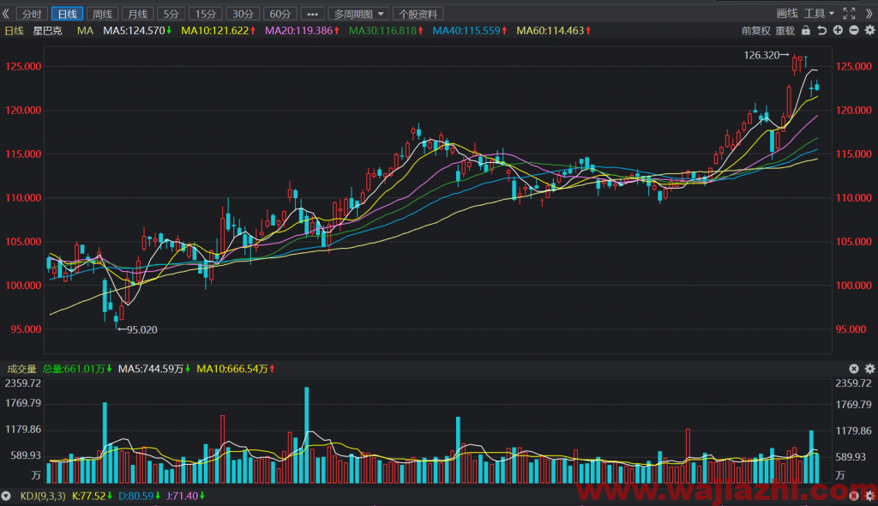
Task: Switch to the 周线 weekly tab
Action: pyautogui.click(x=103, y=14)
